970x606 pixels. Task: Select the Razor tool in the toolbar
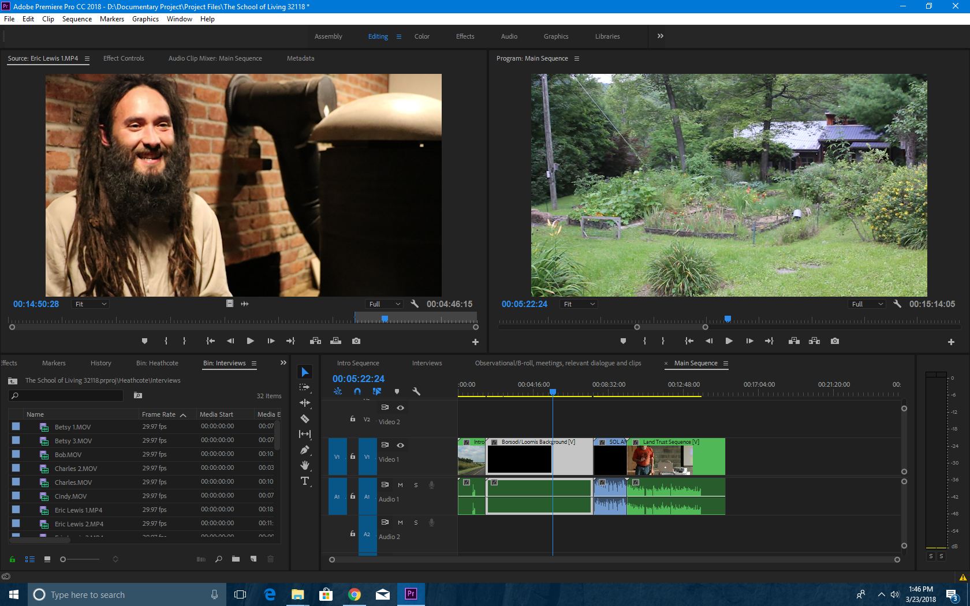(x=305, y=418)
